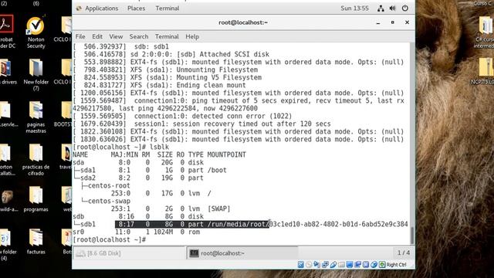
Task: Click the /boot mountpoint on the sda1 row
Action: pos(217,170)
